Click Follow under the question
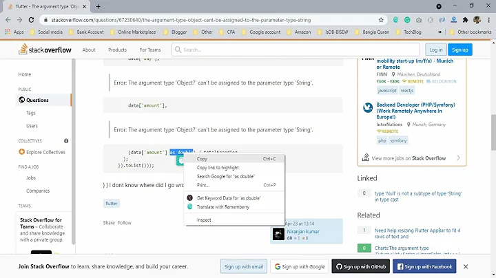 (x=124, y=223)
